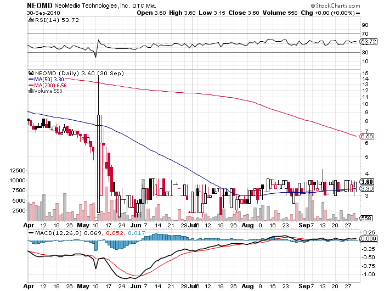Click the MA(200) 6.56 legend text
This screenshot has width=384, height=291.
50,85
